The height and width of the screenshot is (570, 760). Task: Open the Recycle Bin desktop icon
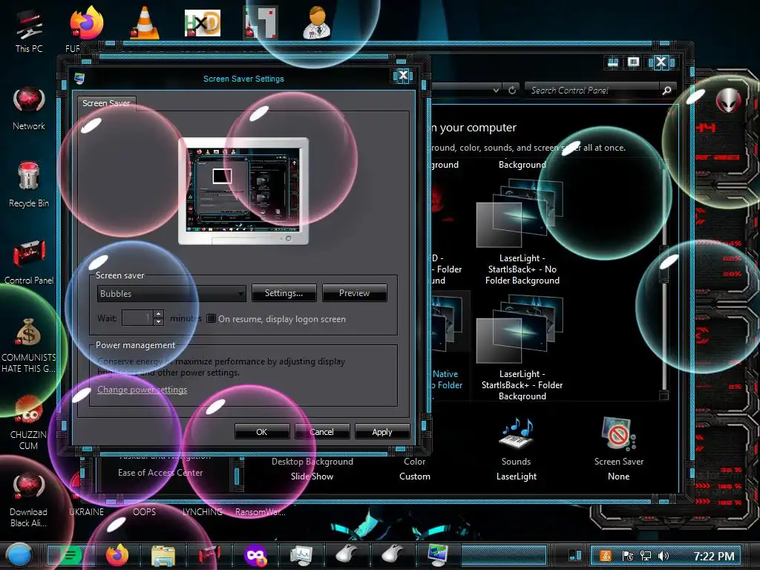tap(29, 185)
